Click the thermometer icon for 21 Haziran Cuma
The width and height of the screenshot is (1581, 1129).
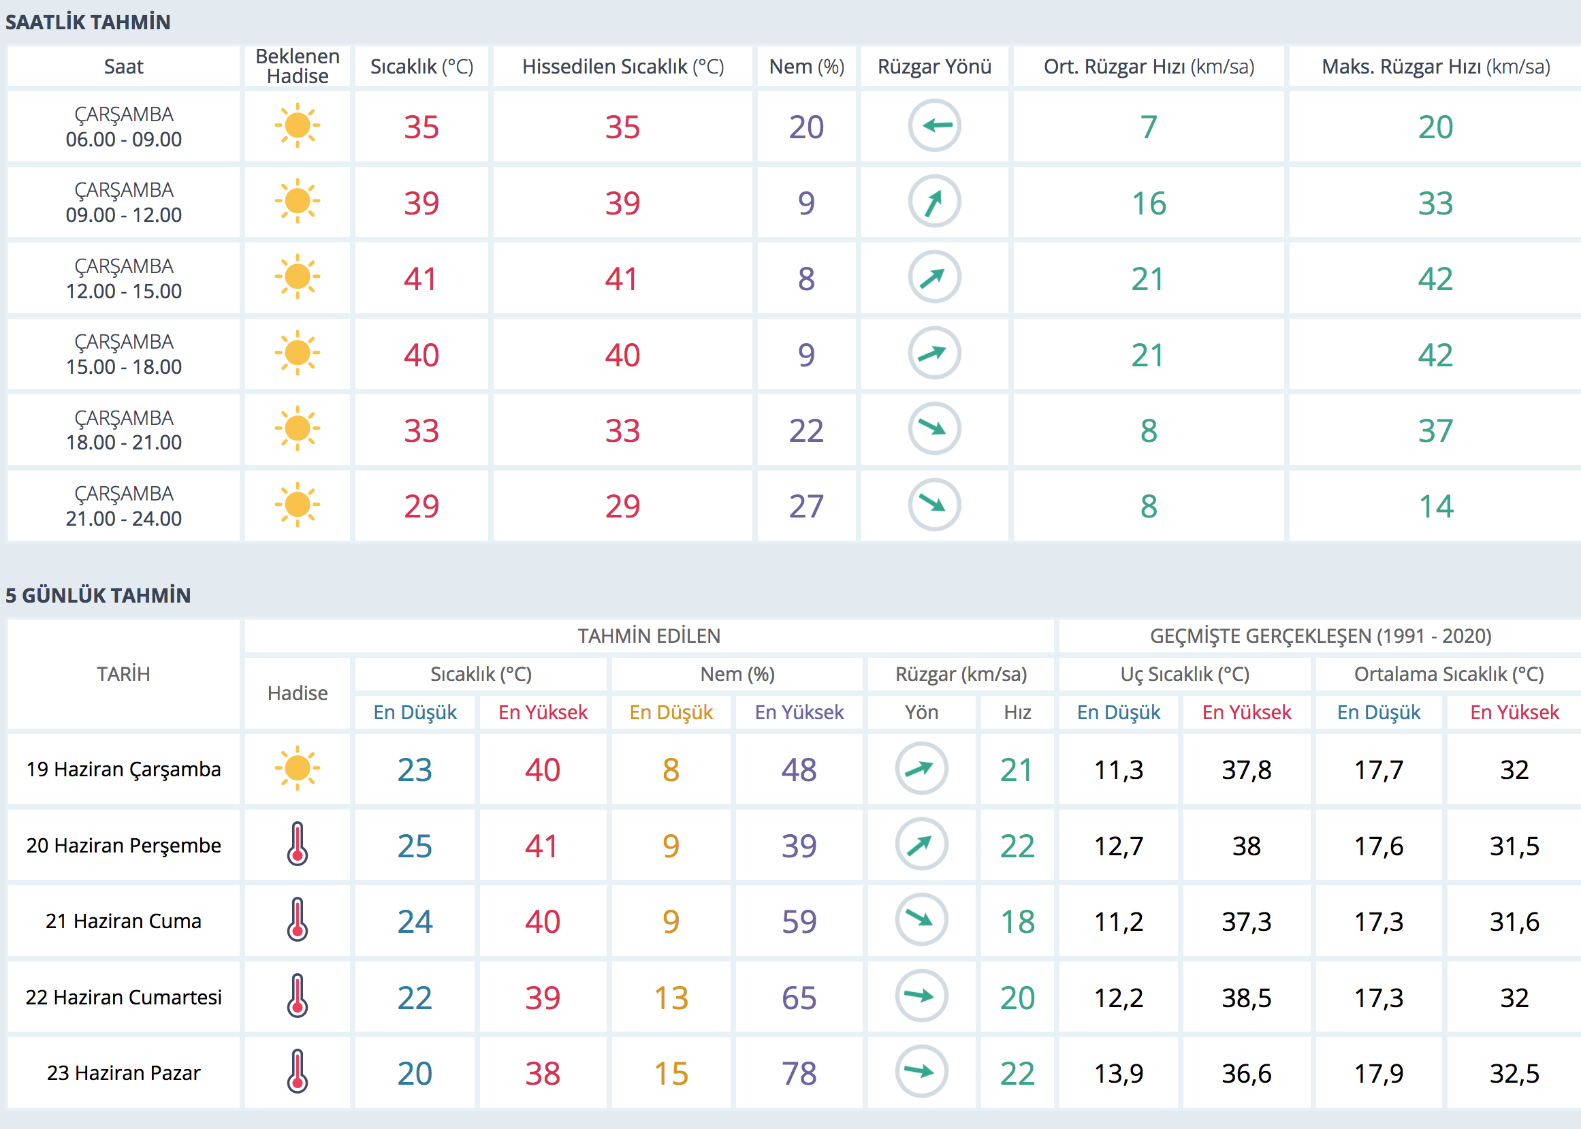[298, 921]
